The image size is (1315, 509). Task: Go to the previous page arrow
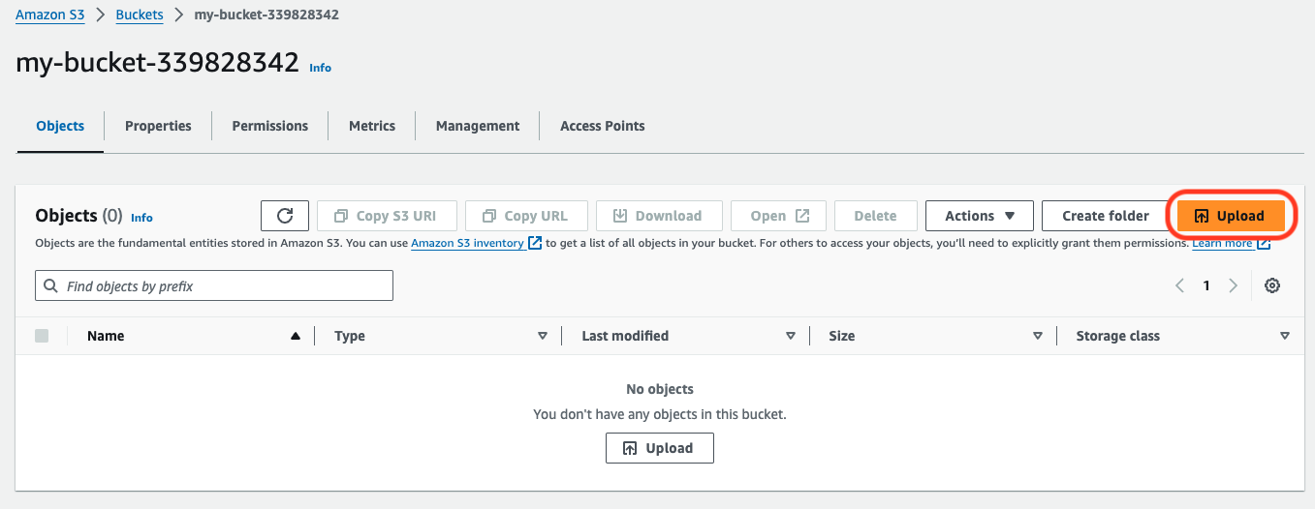click(1179, 285)
